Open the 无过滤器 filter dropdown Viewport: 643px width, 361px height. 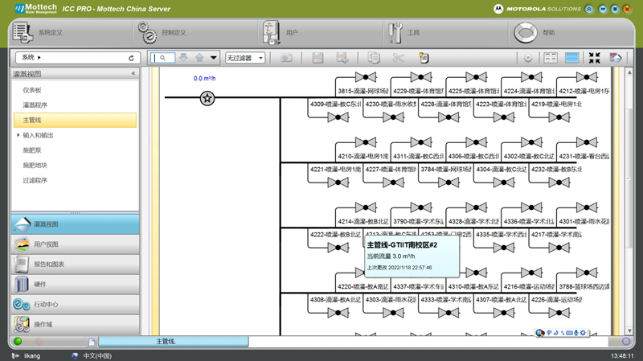[244, 58]
